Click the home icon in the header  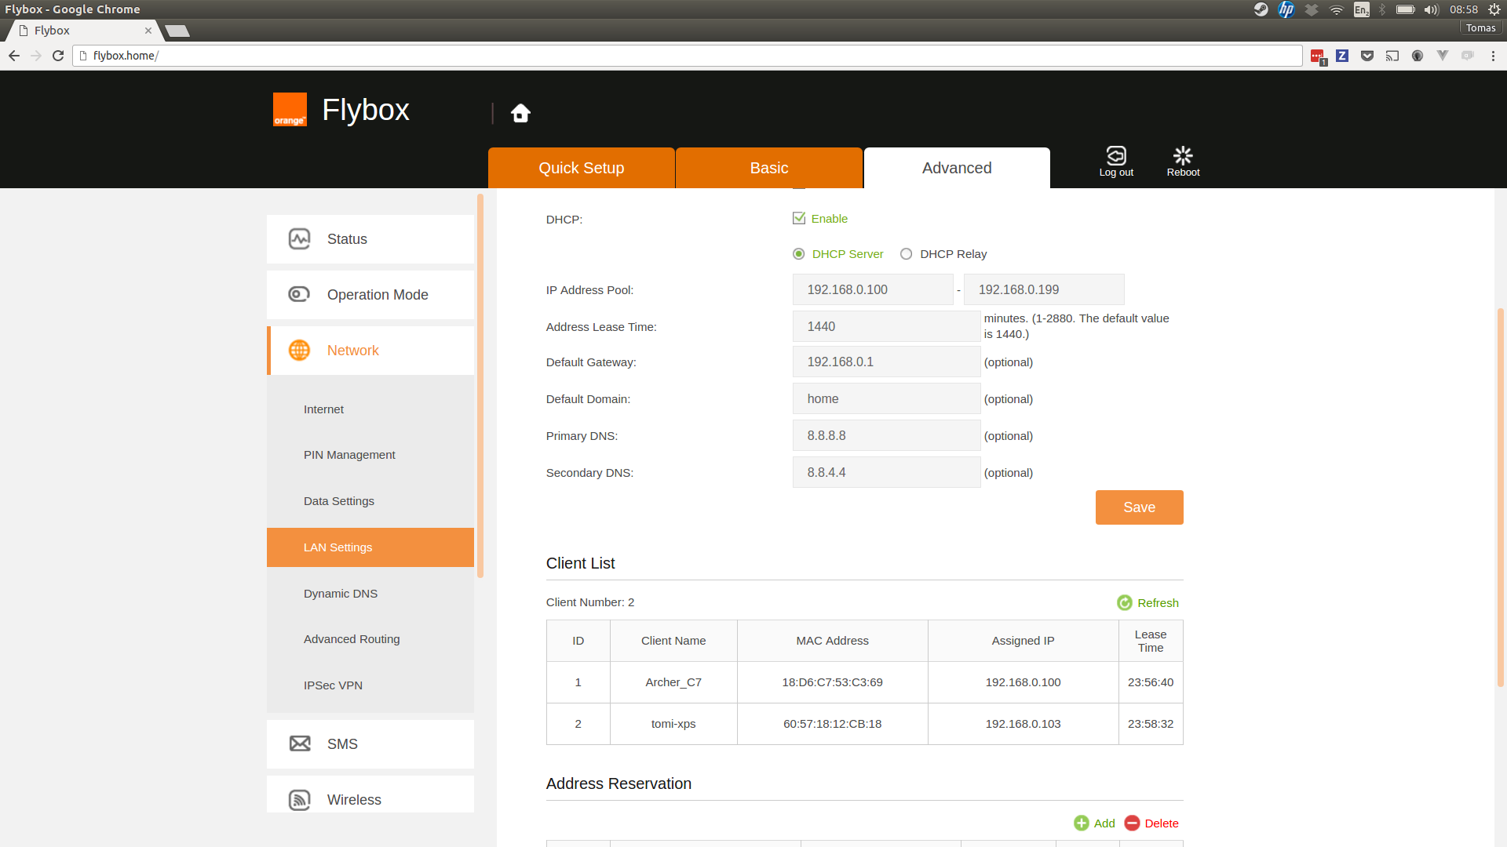coord(520,113)
